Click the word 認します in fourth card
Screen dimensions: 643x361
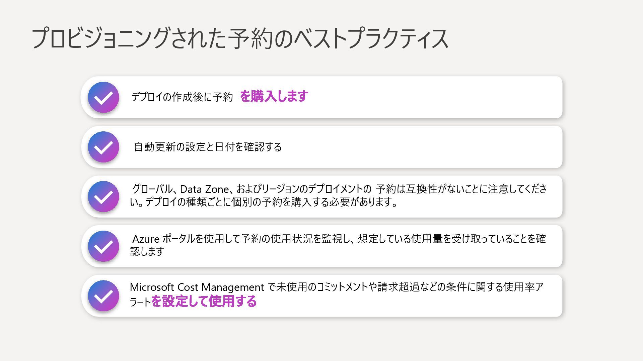[147, 252]
